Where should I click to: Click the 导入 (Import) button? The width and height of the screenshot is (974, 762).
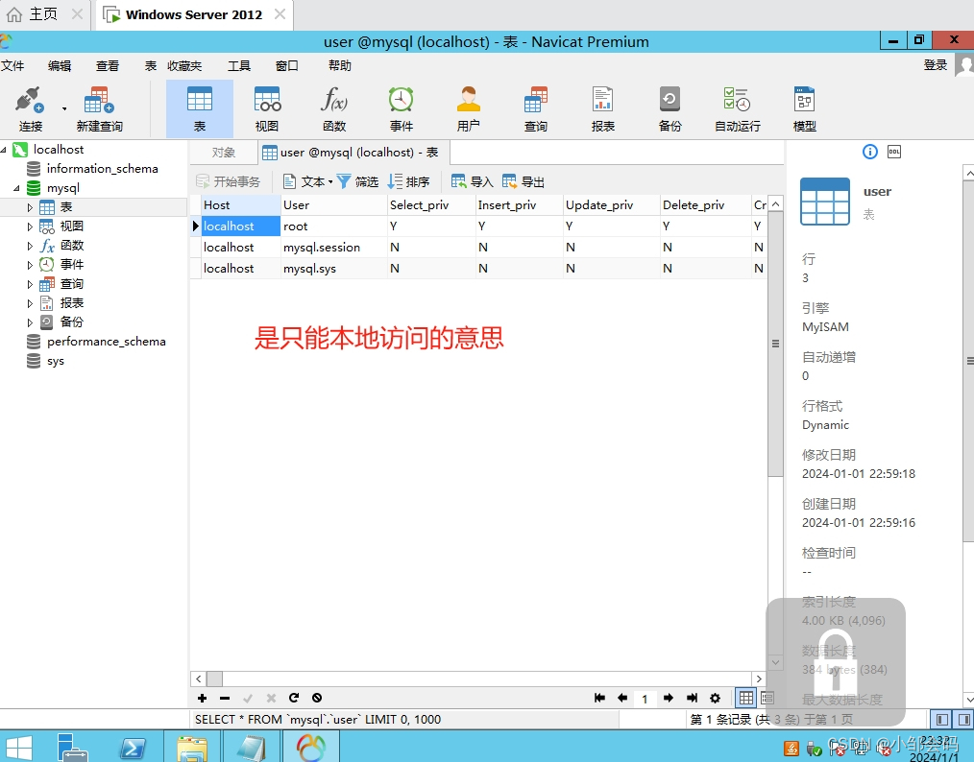(472, 181)
